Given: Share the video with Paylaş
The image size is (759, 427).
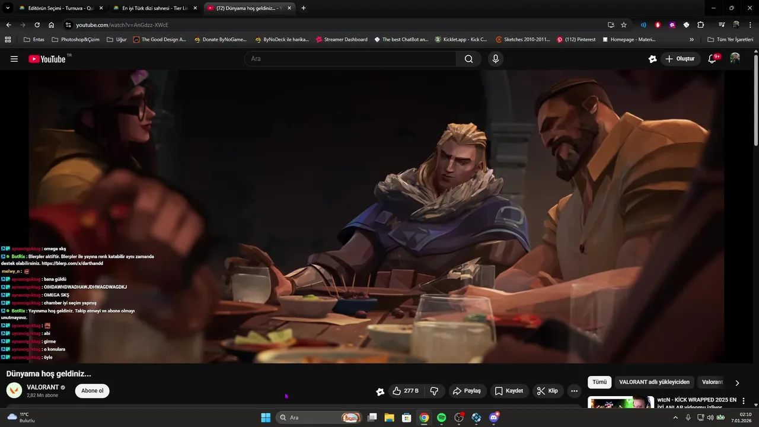Looking at the screenshot, I should tap(467, 391).
